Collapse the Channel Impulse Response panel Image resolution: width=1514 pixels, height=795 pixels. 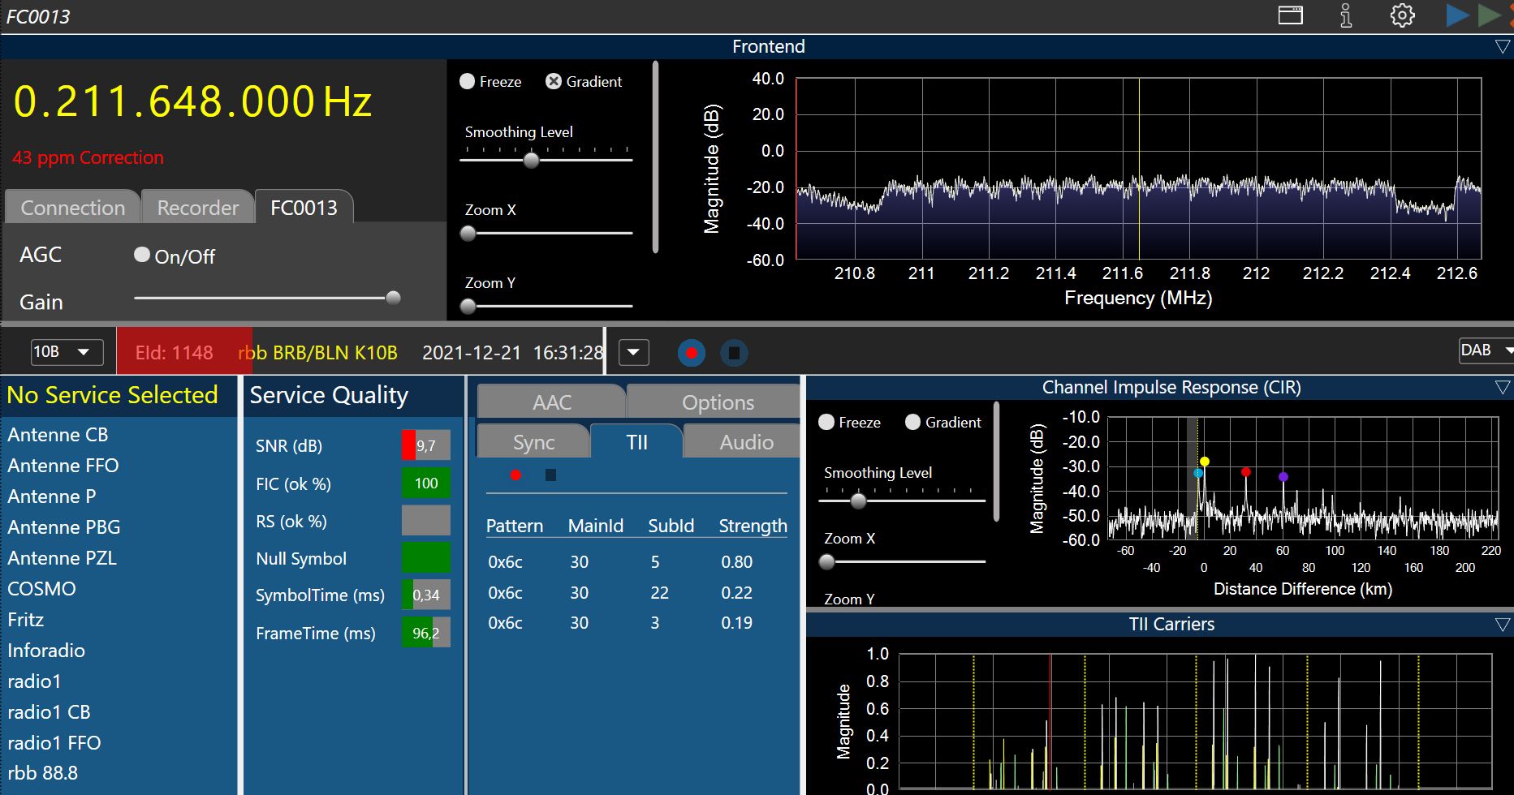click(x=1503, y=388)
